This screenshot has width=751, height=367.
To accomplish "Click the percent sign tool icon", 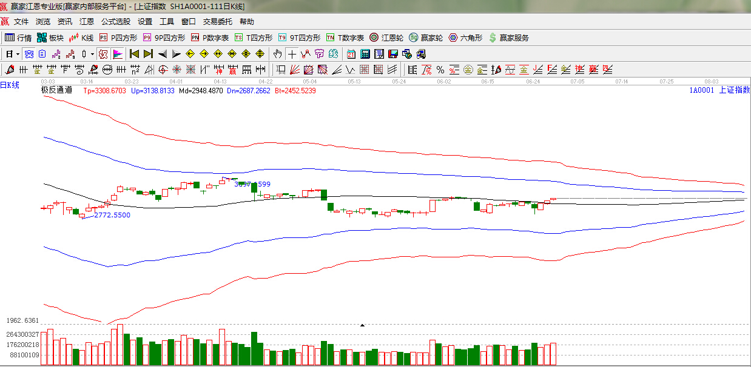I will pos(440,70).
